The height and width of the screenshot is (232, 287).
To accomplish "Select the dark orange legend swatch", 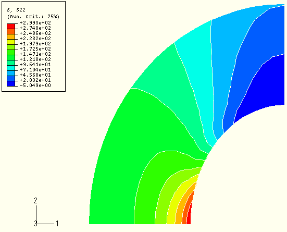I will point(11,31).
